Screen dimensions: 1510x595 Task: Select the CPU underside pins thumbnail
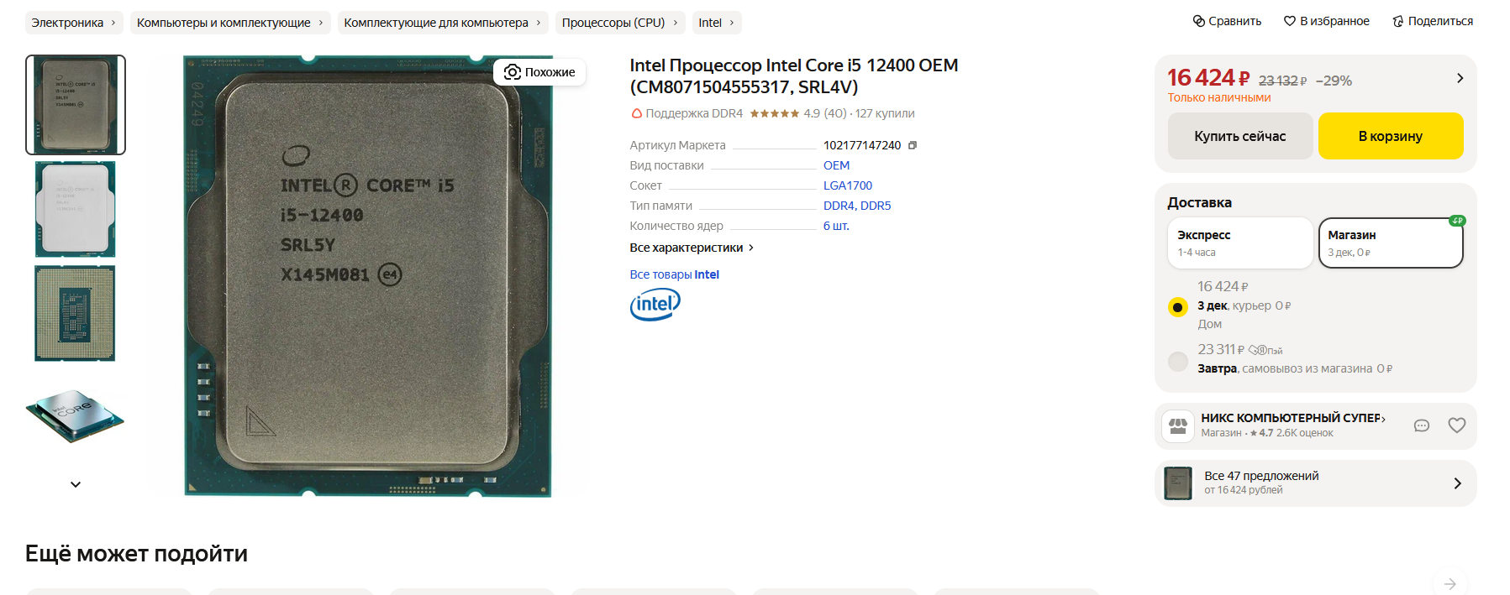click(x=76, y=314)
